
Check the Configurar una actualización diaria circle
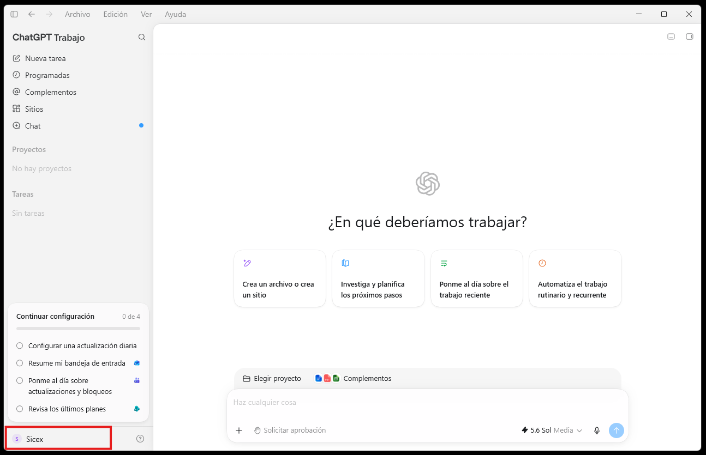(20, 345)
